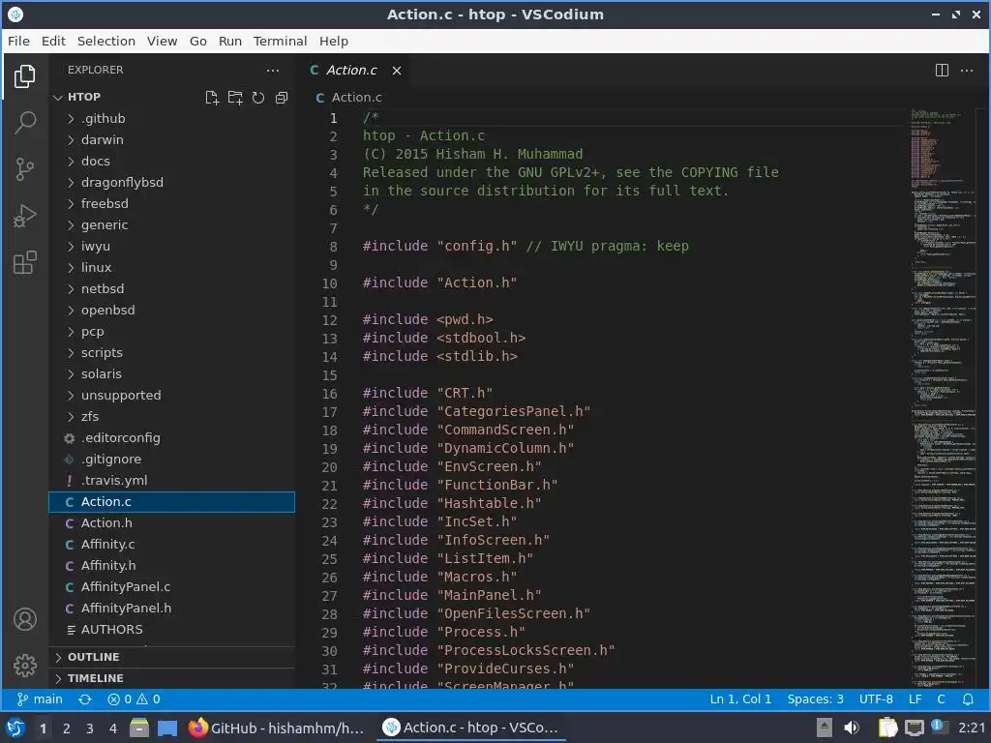Expand the OUTLINE section

(x=171, y=657)
